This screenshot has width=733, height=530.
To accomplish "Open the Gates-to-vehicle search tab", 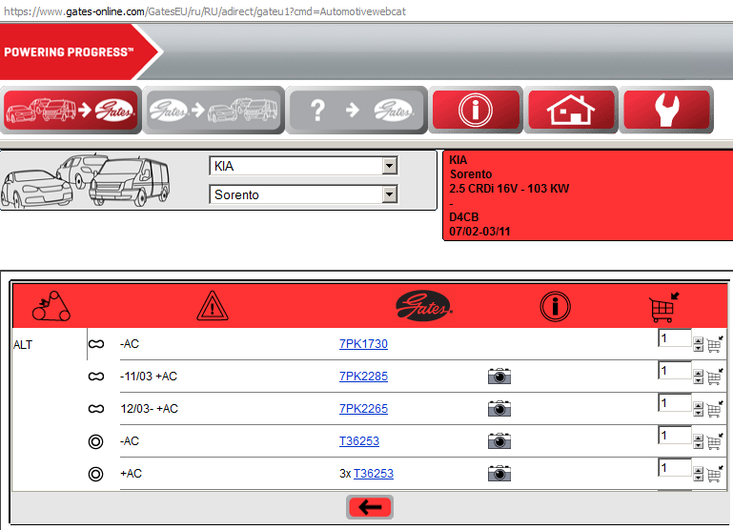I will [x=214, y=110].
